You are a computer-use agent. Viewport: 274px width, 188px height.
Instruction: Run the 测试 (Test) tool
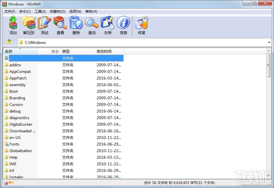click(x=44, y=25)
